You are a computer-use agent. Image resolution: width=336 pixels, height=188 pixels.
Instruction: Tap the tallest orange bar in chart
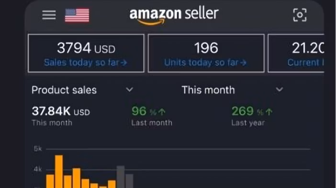click(x=59, y=172)
